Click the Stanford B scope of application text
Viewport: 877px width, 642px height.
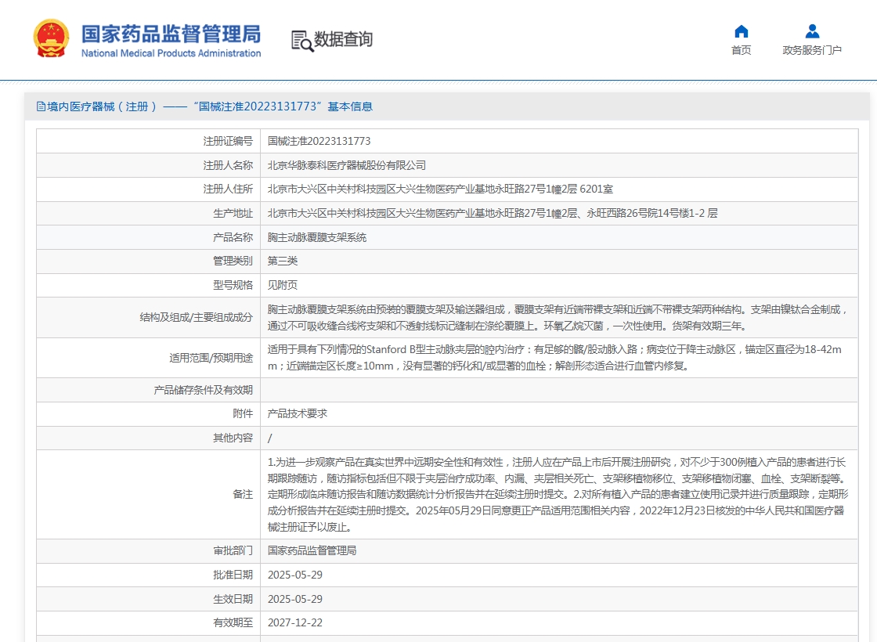tap(554, 357)
